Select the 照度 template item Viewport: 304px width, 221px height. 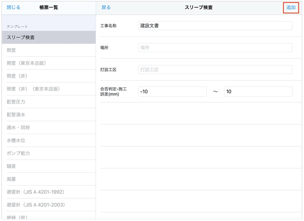48,50
